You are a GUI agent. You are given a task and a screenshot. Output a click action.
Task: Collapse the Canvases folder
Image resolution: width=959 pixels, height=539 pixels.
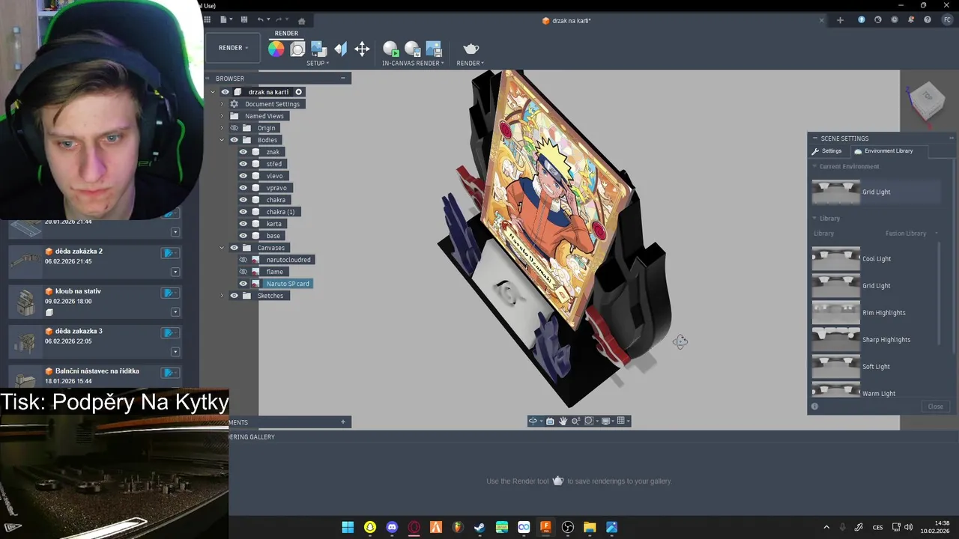[222, 248]
